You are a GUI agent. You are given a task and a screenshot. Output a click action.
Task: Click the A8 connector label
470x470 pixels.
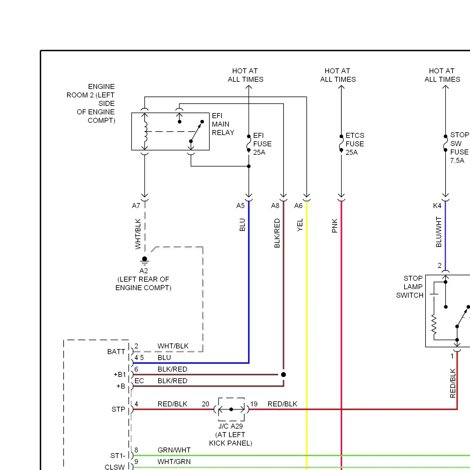click(275, 206)
